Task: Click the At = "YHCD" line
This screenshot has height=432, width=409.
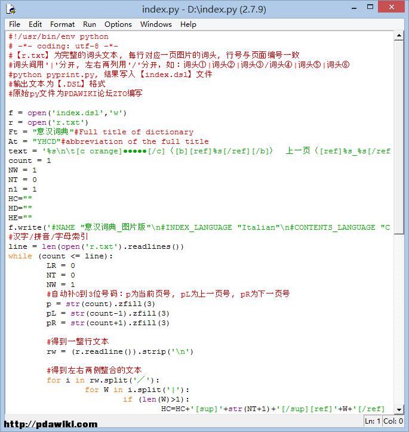Action: point(109,141)
